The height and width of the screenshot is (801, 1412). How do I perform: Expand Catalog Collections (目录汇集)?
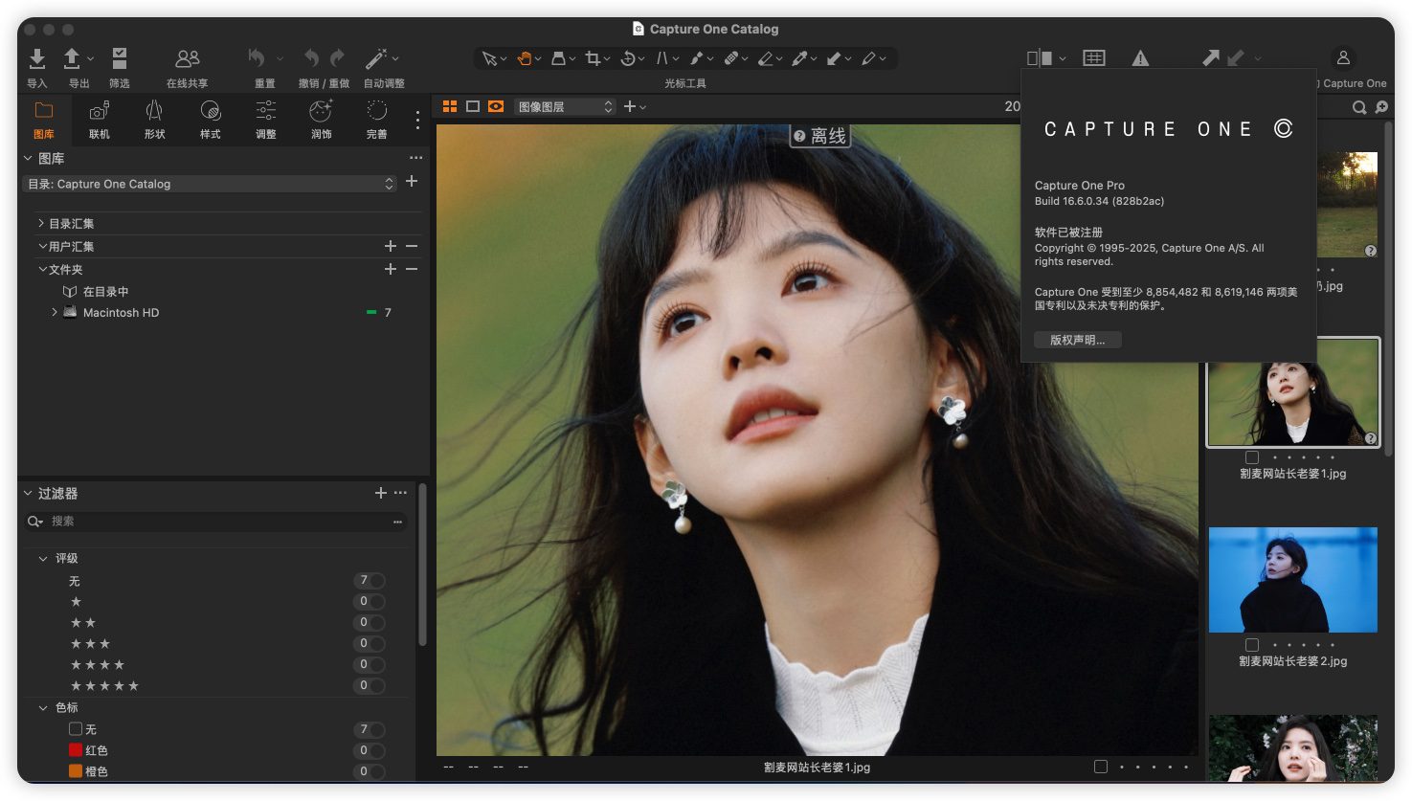pyautogui.click(x=41, y=223)
